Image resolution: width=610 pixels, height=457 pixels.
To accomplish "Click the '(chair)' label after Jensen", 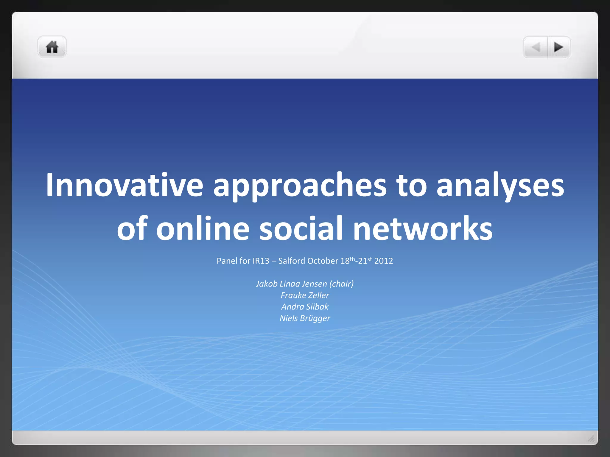I will click(342, 284).
